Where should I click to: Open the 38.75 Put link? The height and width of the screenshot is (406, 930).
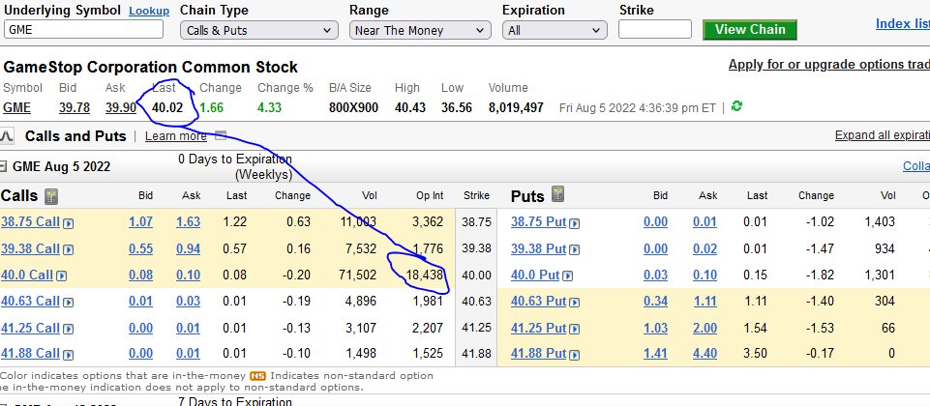point(538,222)
